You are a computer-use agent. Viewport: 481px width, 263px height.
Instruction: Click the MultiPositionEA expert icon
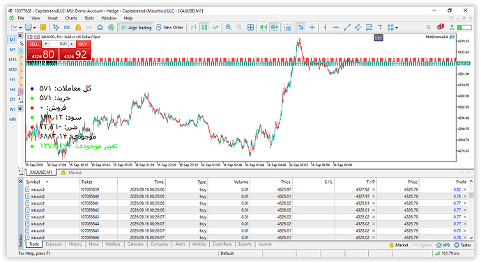[x=452, y=37]
